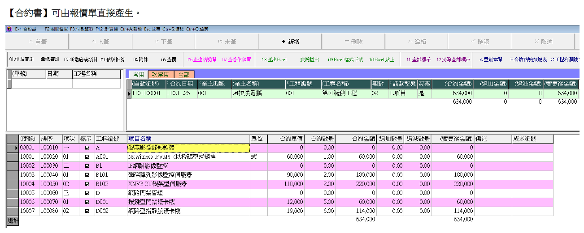The height and width of the screenshot is (233, 584).
Task: Go to next record with 下筆
Action: tap(163, 42)
